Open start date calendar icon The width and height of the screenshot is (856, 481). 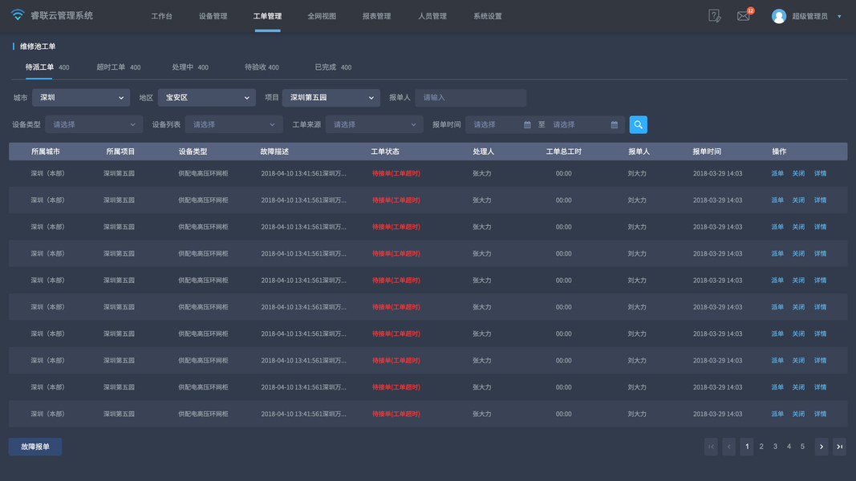[527, 125]
